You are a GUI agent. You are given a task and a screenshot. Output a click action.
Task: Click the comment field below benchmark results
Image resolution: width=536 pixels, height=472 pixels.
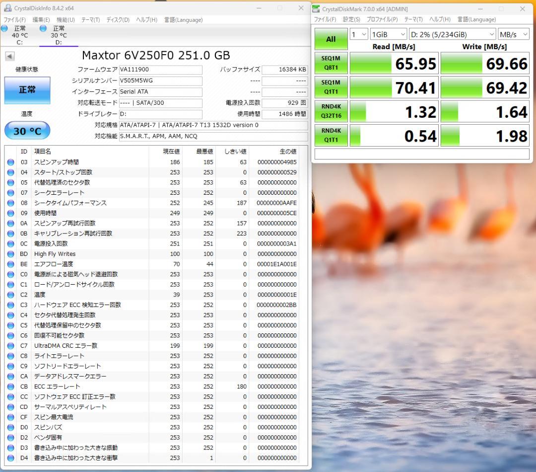tap(421, 154)
